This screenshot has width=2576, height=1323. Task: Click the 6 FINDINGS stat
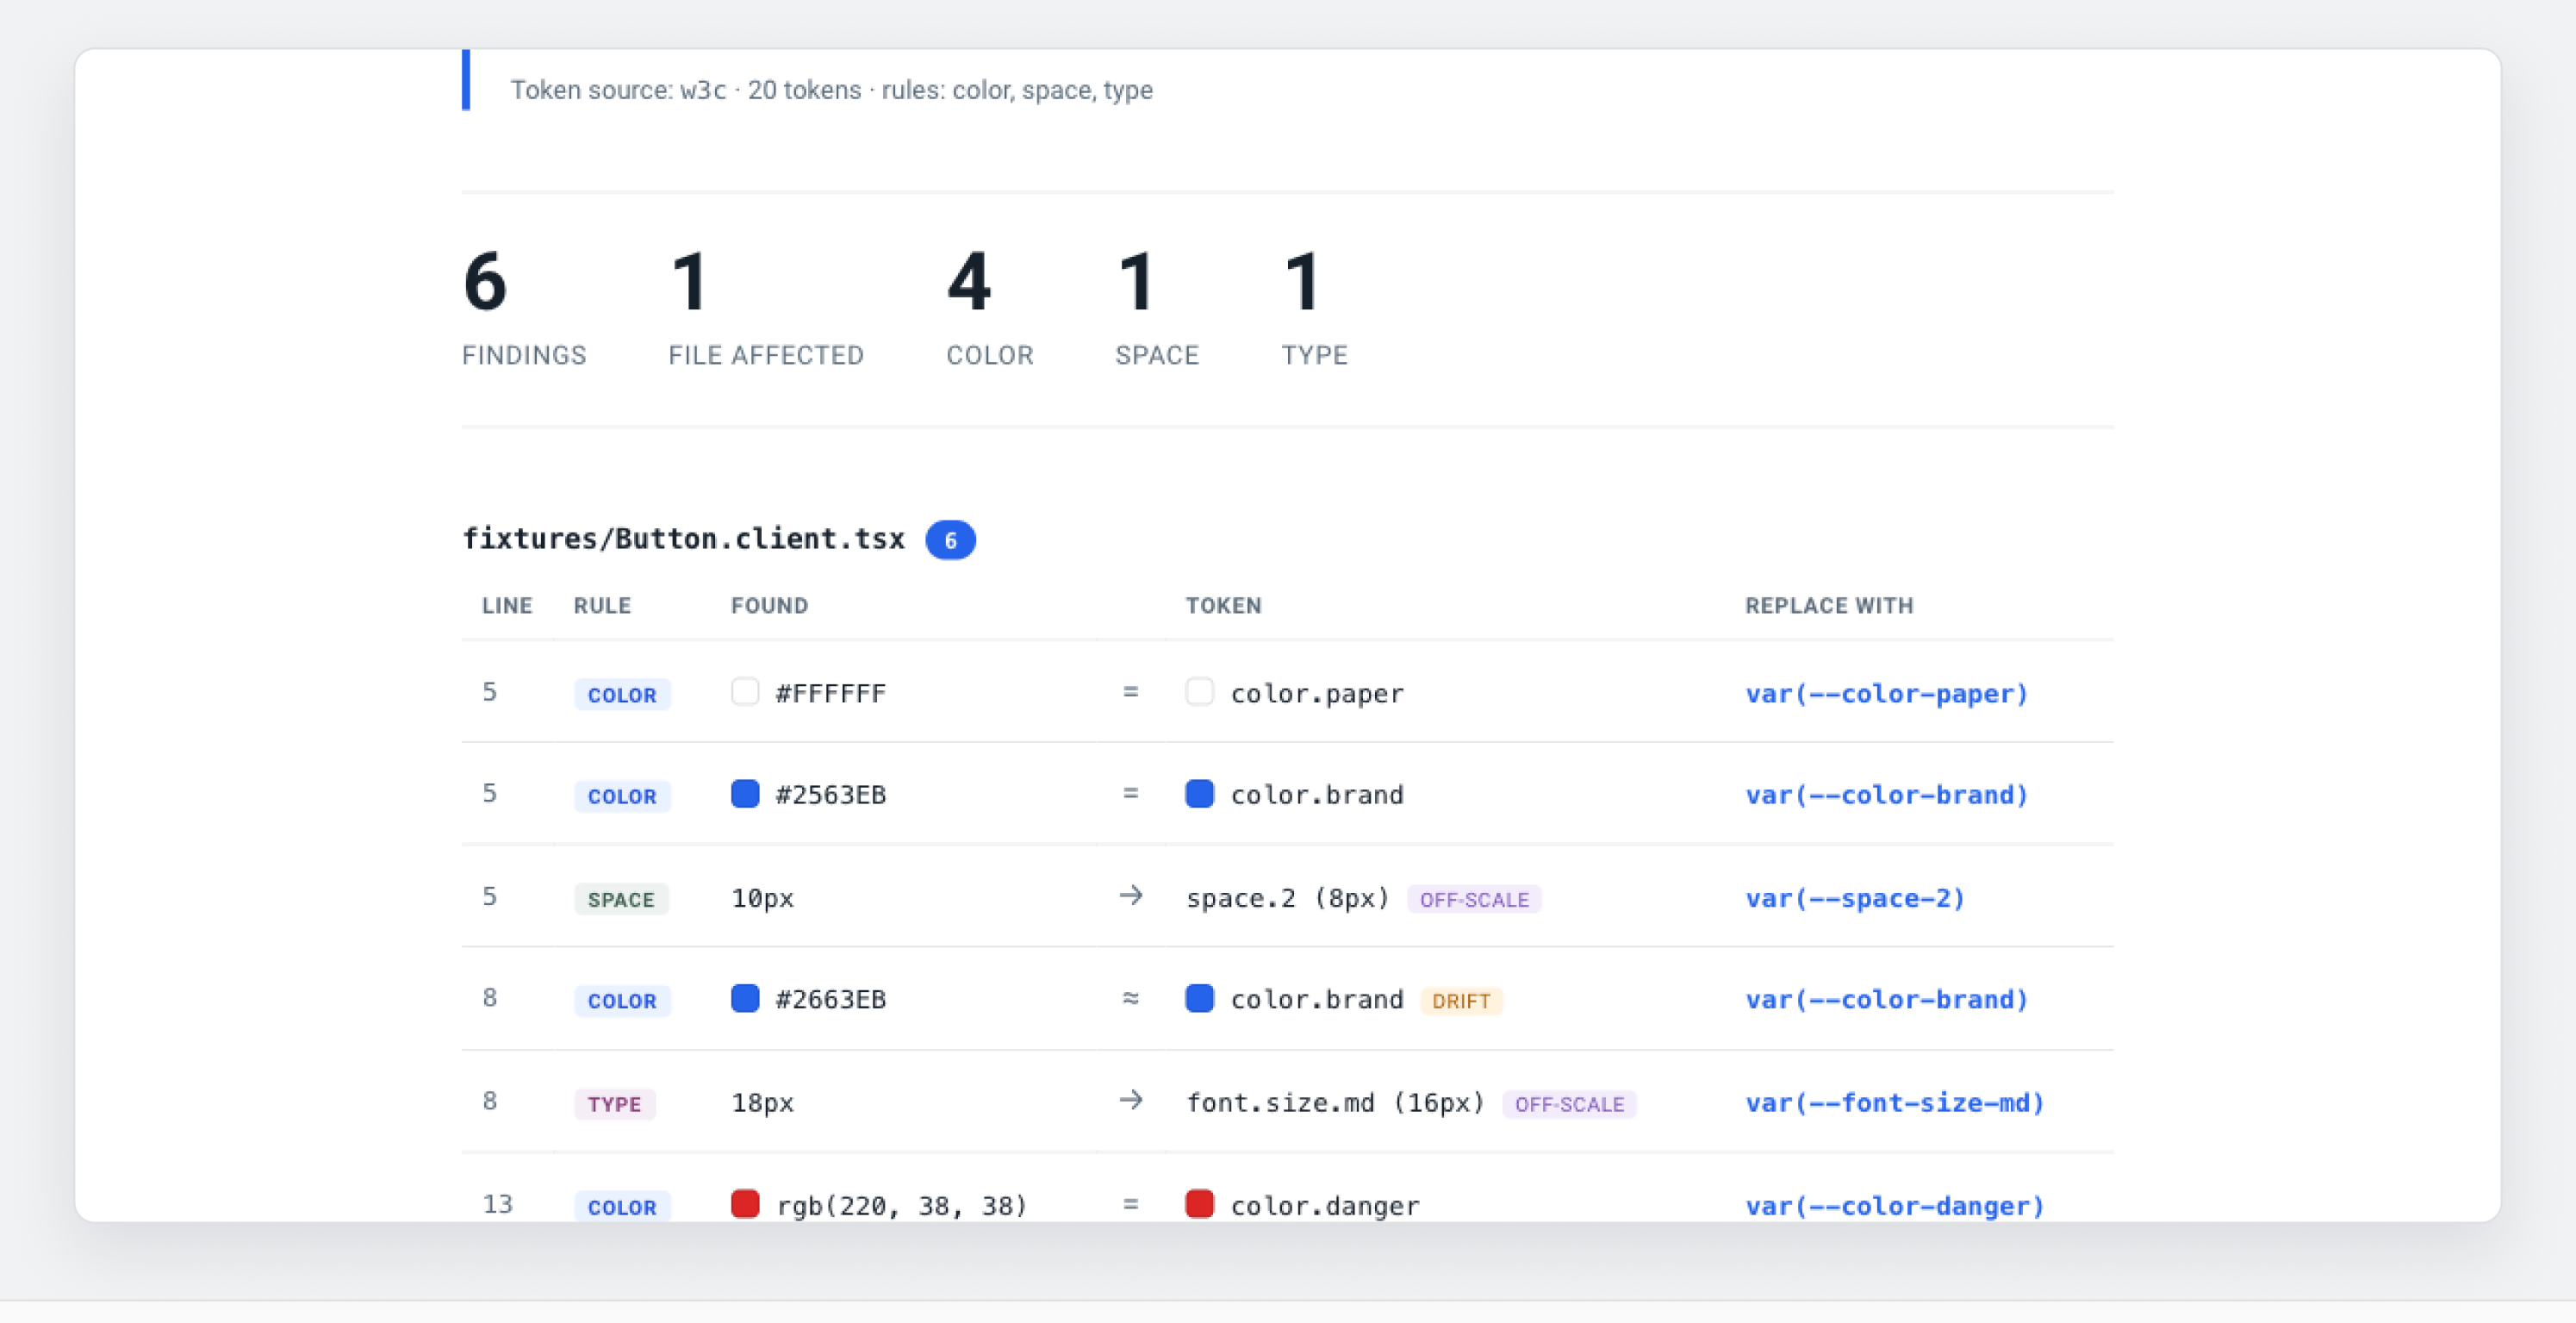(524, 309)
